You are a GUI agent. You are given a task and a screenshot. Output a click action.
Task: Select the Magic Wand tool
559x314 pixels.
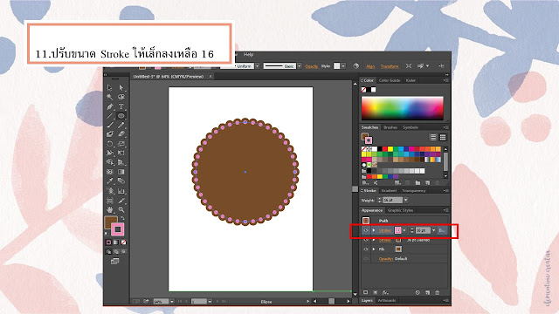pos(110,97)
